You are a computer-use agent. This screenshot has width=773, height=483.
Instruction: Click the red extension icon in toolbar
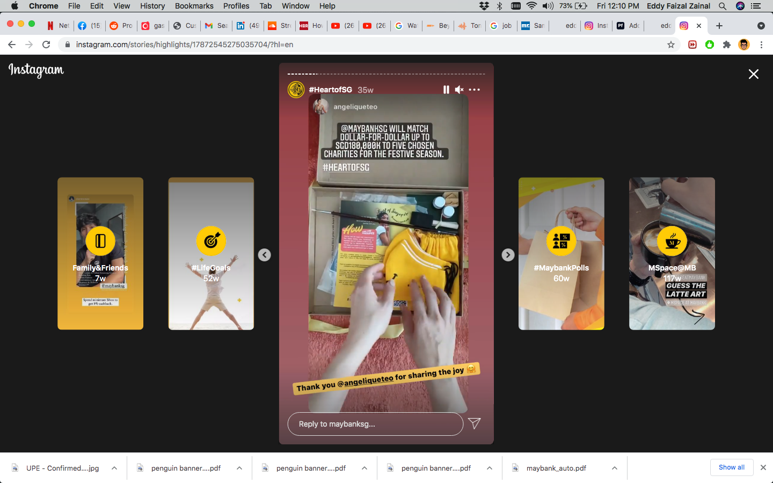coord(692,45)
